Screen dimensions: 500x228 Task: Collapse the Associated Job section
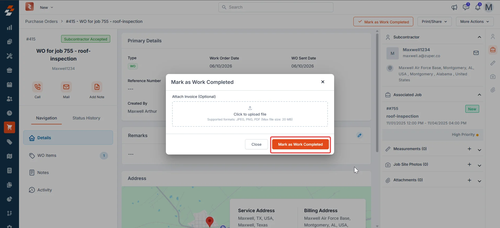click(x=479, y=95)
